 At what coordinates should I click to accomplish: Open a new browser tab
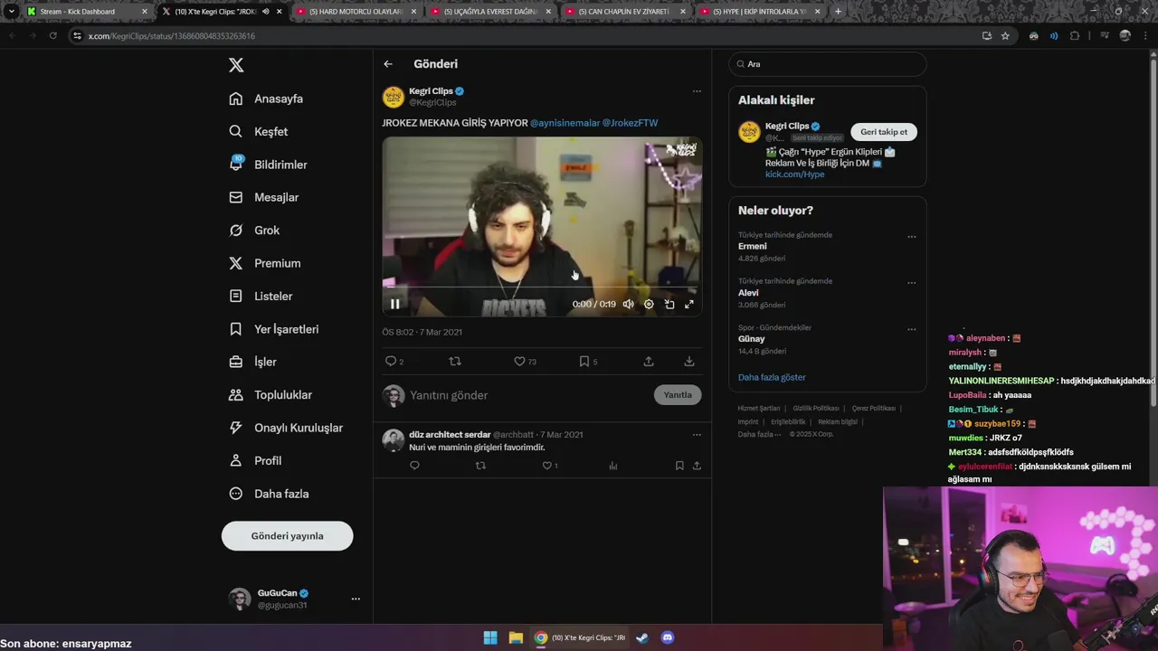point(838,12)
